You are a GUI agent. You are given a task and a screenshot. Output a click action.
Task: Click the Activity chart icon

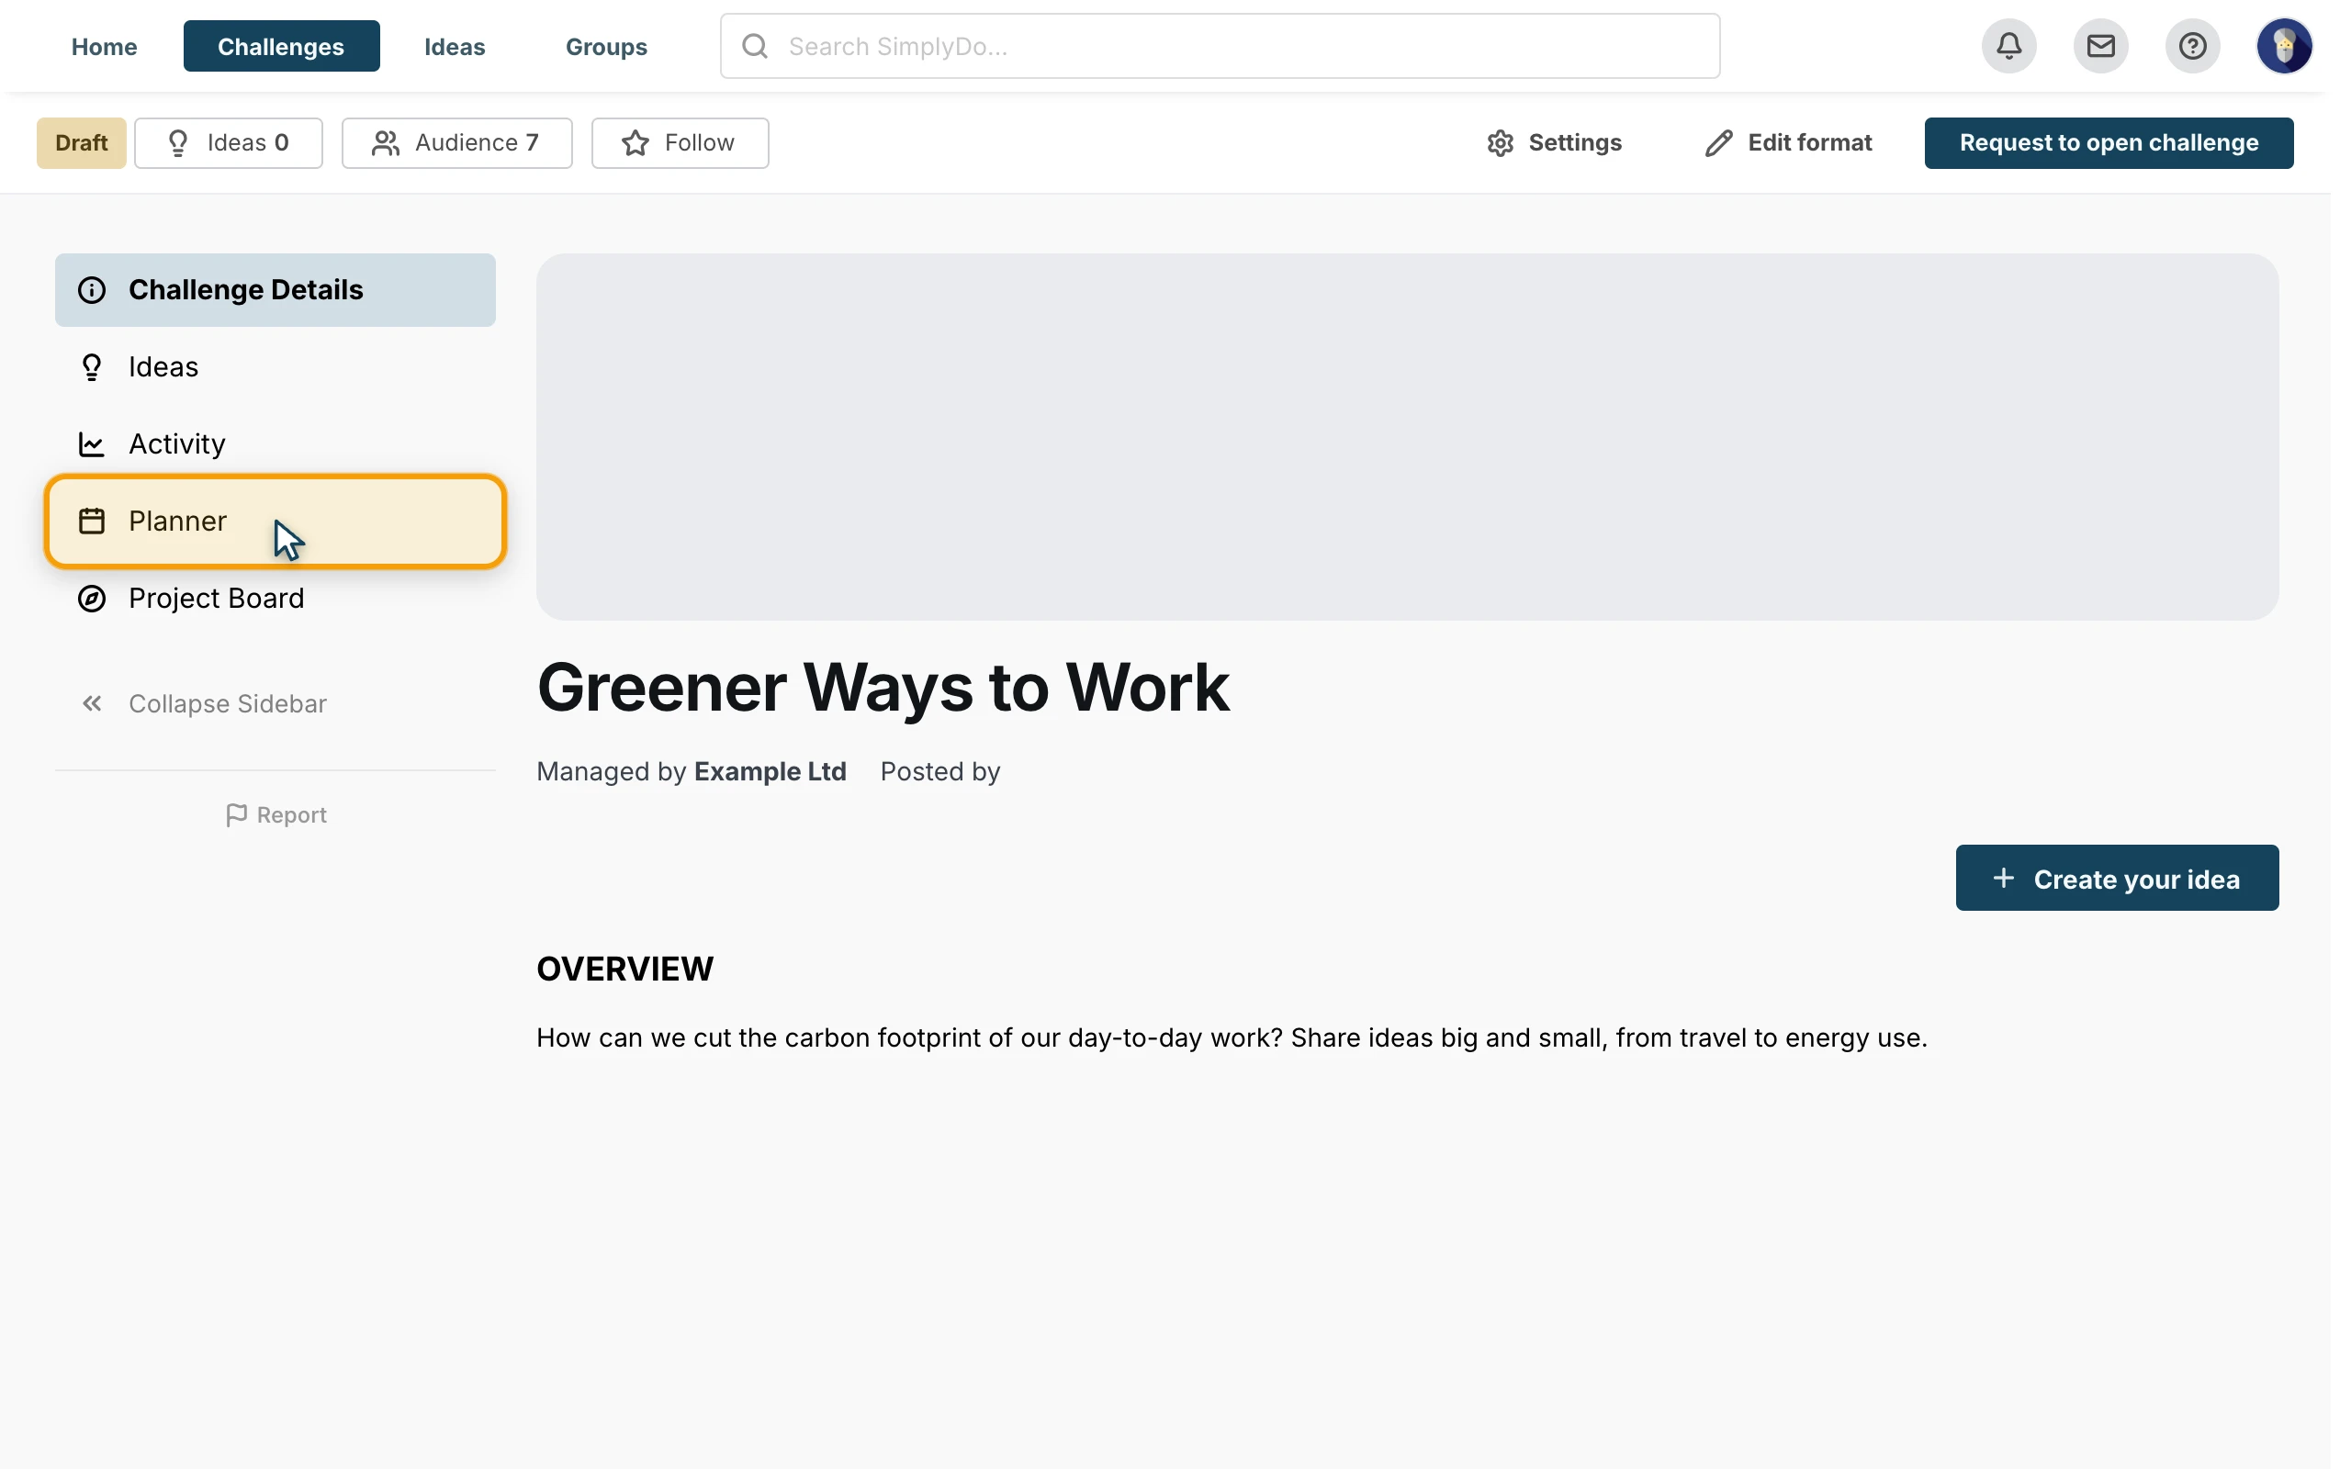pos(91,444)
